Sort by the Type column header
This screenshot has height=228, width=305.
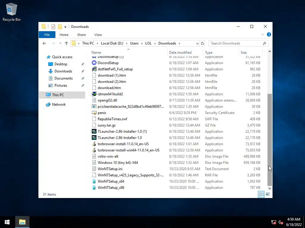coord(221,52)
